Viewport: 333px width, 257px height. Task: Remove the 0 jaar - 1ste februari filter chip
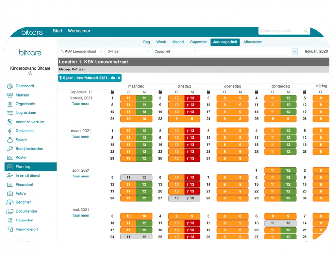tap(119, 78)
